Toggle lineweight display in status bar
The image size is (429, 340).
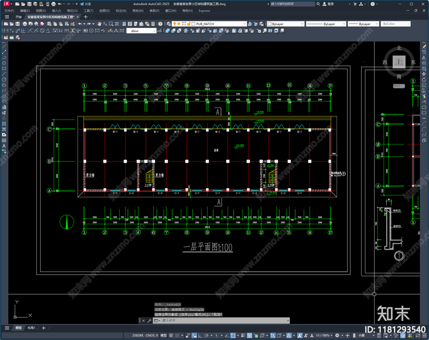(243, 335)
